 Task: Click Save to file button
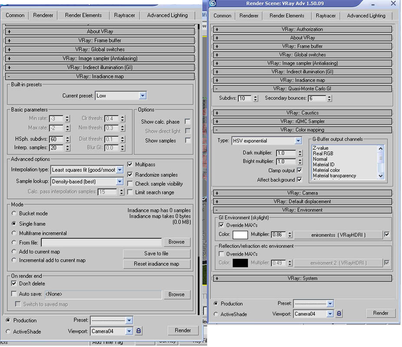156,253
